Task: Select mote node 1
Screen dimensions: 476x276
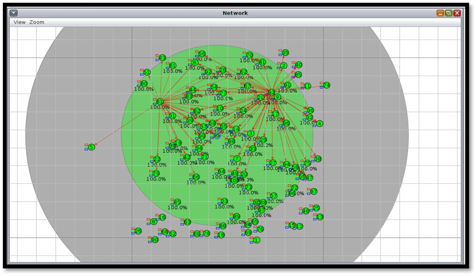Action: tap(256, 240)
